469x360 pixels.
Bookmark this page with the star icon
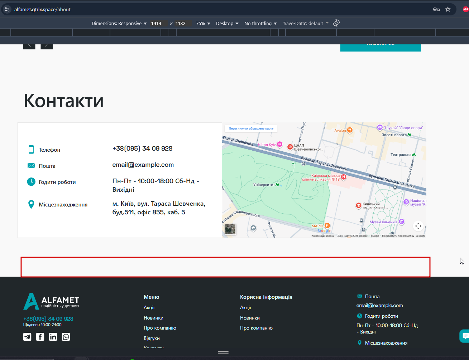448,9
